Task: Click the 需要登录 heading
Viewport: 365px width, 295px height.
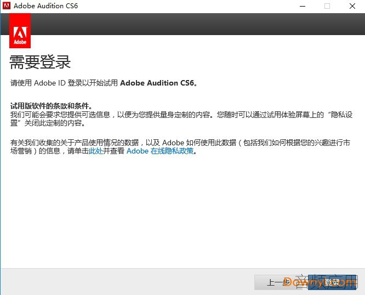Action: tap(40, 62)
